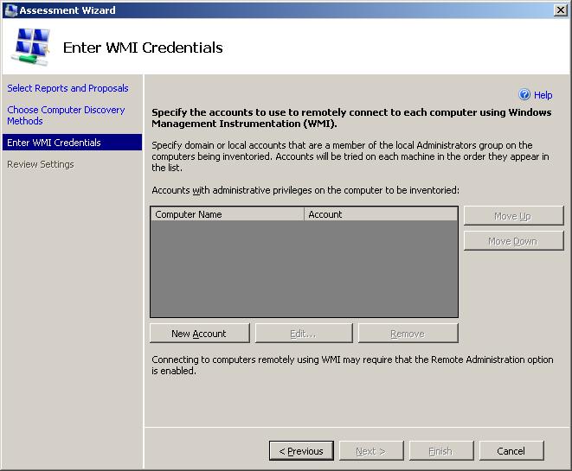
Task: Go back with the Previous button
Action: pyautogui.click(x=301, y=451)
